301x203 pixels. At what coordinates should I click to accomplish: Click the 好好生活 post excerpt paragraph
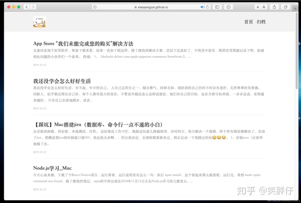click(x=149, y=94)
